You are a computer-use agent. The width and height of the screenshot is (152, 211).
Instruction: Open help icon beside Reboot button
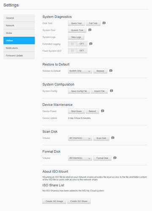(x=103, y=111)
